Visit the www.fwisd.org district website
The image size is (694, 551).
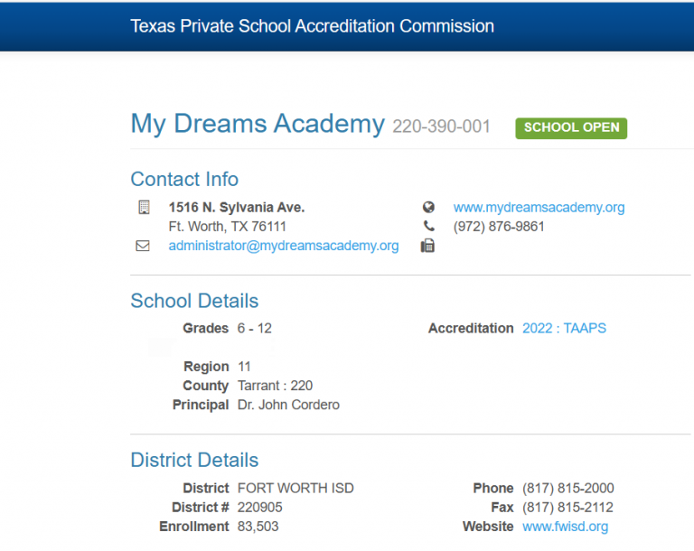pyautogui.click(x=565, y=527)
